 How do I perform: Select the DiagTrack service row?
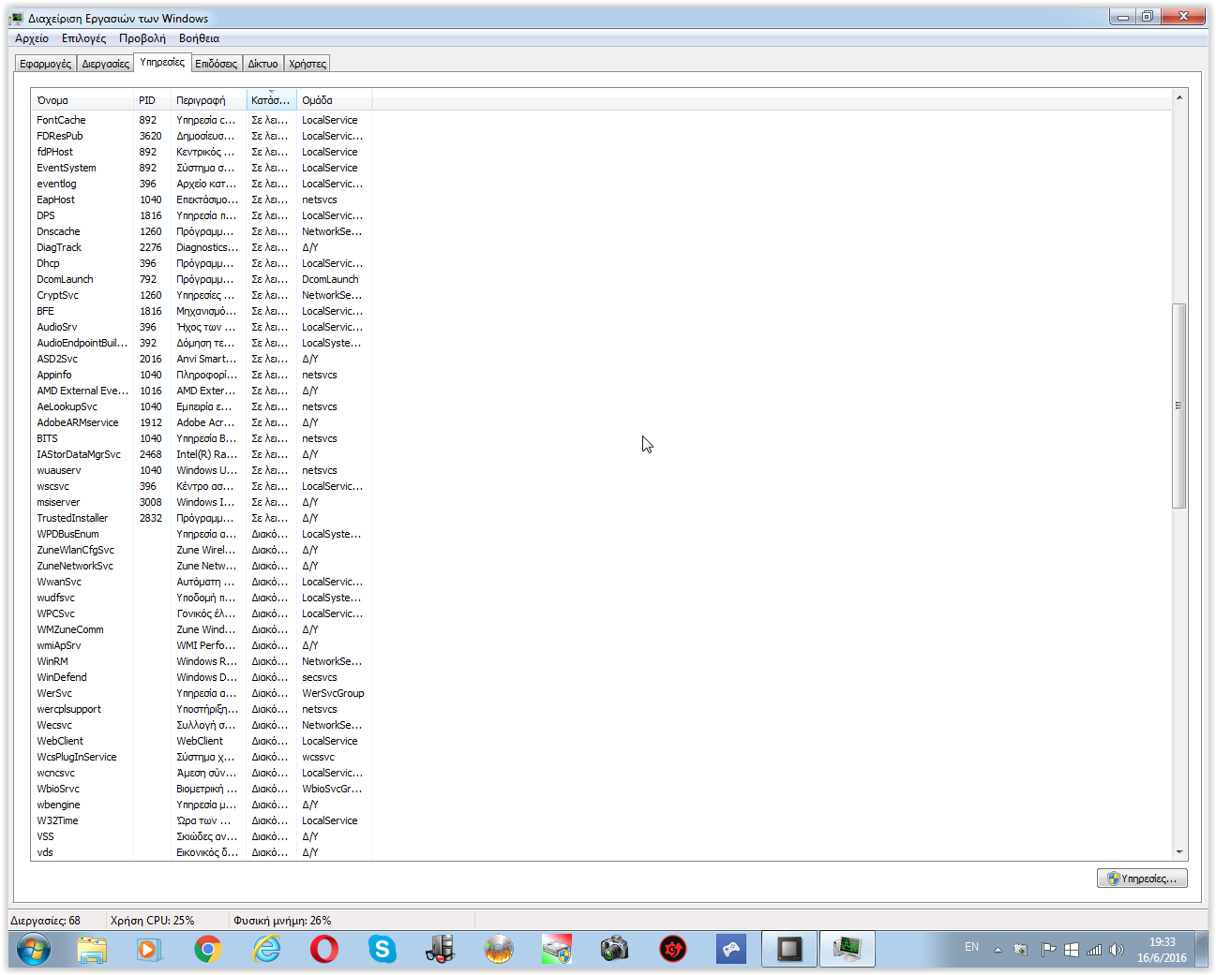tap(202, 247)
